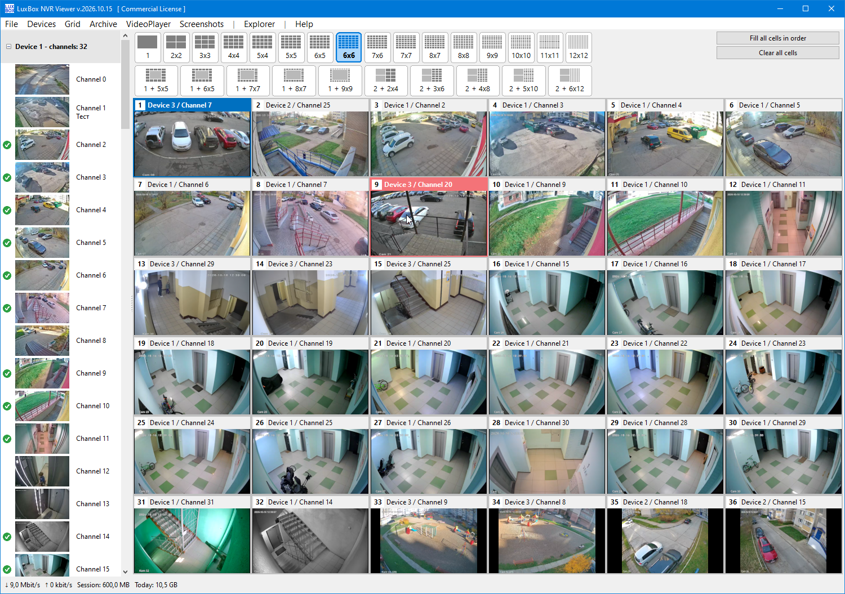The width and height of the screenshot is (845, 594).
Task: Open the Devices menu
Action: 42,24
